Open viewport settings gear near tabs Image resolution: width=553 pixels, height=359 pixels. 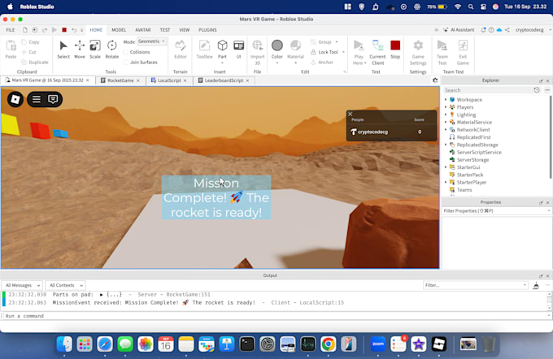435,80
